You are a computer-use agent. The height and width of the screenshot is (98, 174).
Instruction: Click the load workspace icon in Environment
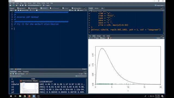[x=11, y=74]
